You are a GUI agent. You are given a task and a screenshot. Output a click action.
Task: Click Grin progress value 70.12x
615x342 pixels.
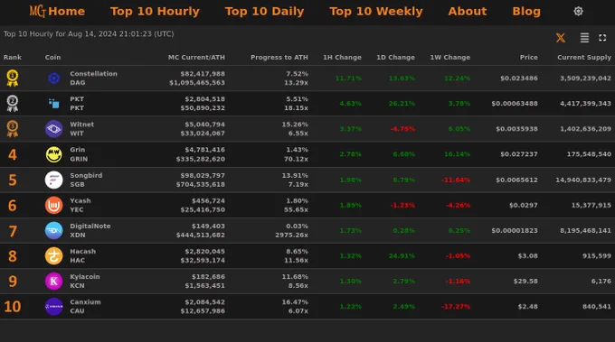(296, 159)
